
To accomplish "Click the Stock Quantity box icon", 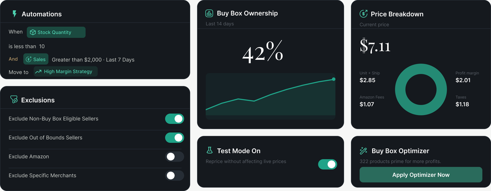I will 32,32.
